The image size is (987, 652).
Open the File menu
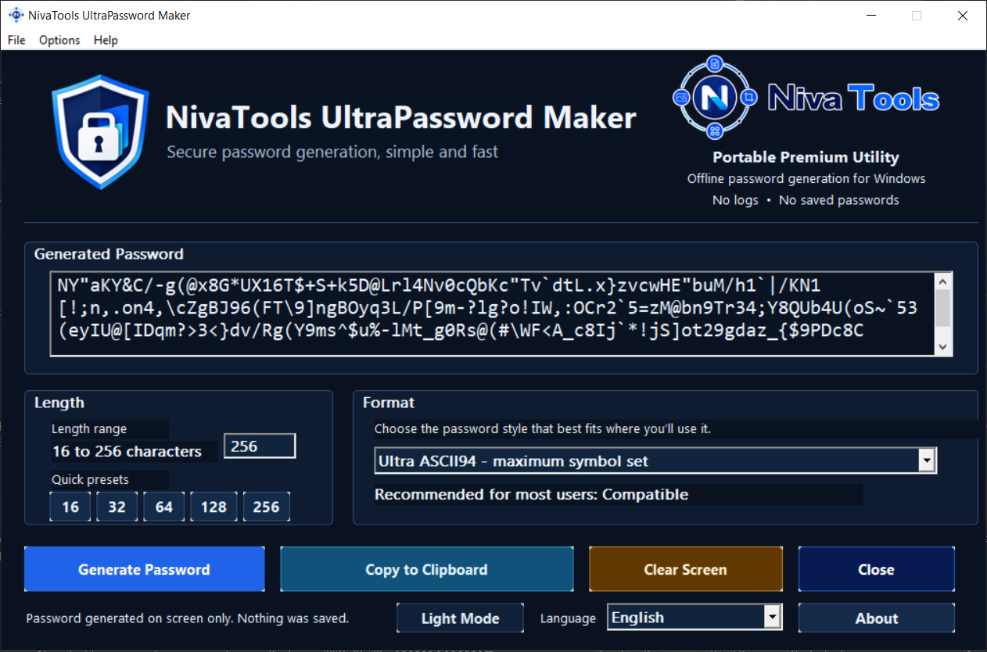[16, 40]
